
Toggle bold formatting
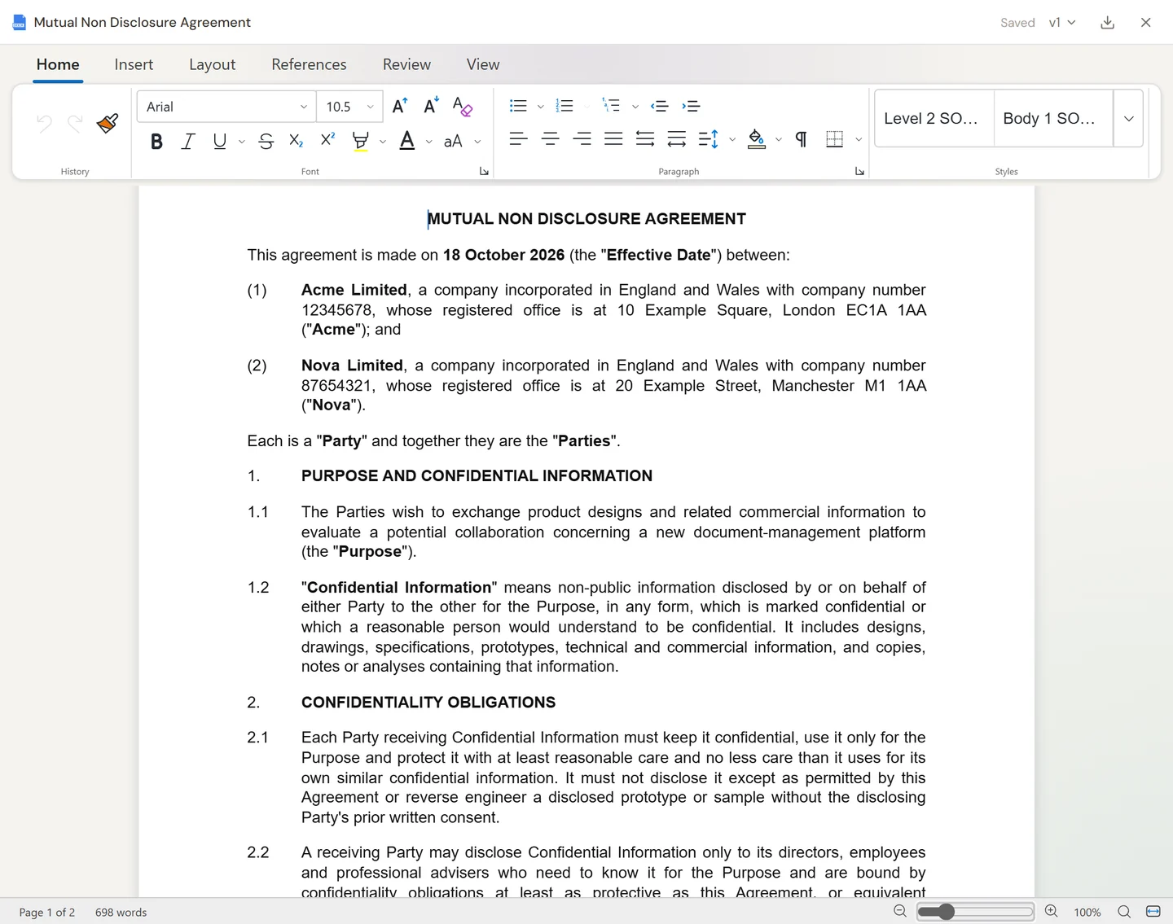tap(156, 142)
